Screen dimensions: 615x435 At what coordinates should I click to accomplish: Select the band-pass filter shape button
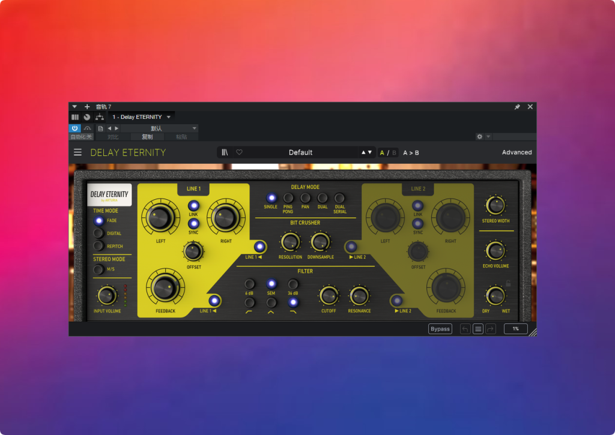click(271, 302)
